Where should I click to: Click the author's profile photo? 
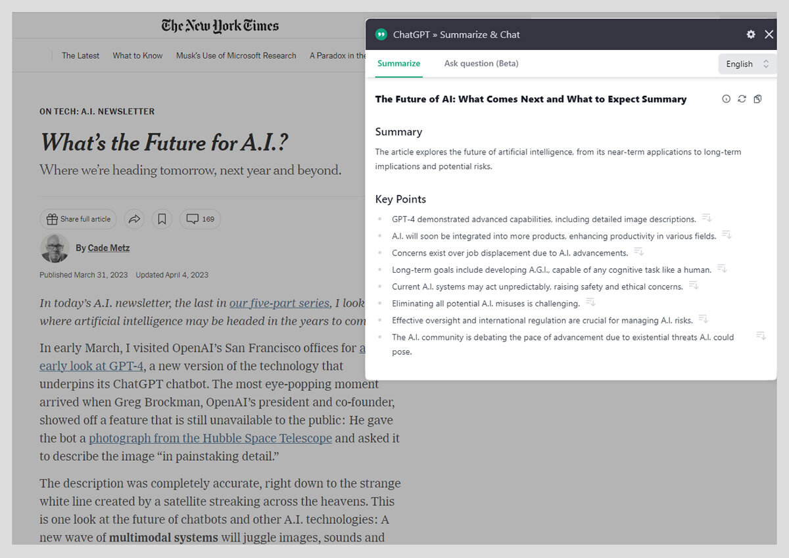(55, 248)
